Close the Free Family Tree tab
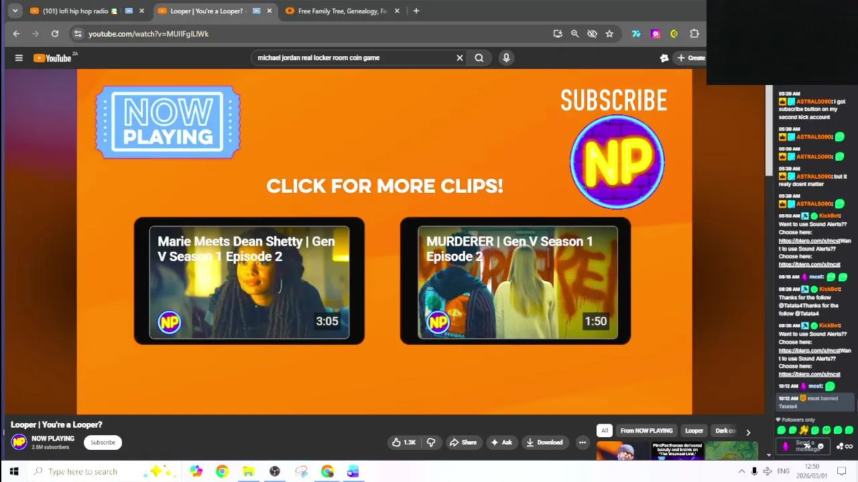This screenshot has width=858, height=482. [x=397, y=11]
